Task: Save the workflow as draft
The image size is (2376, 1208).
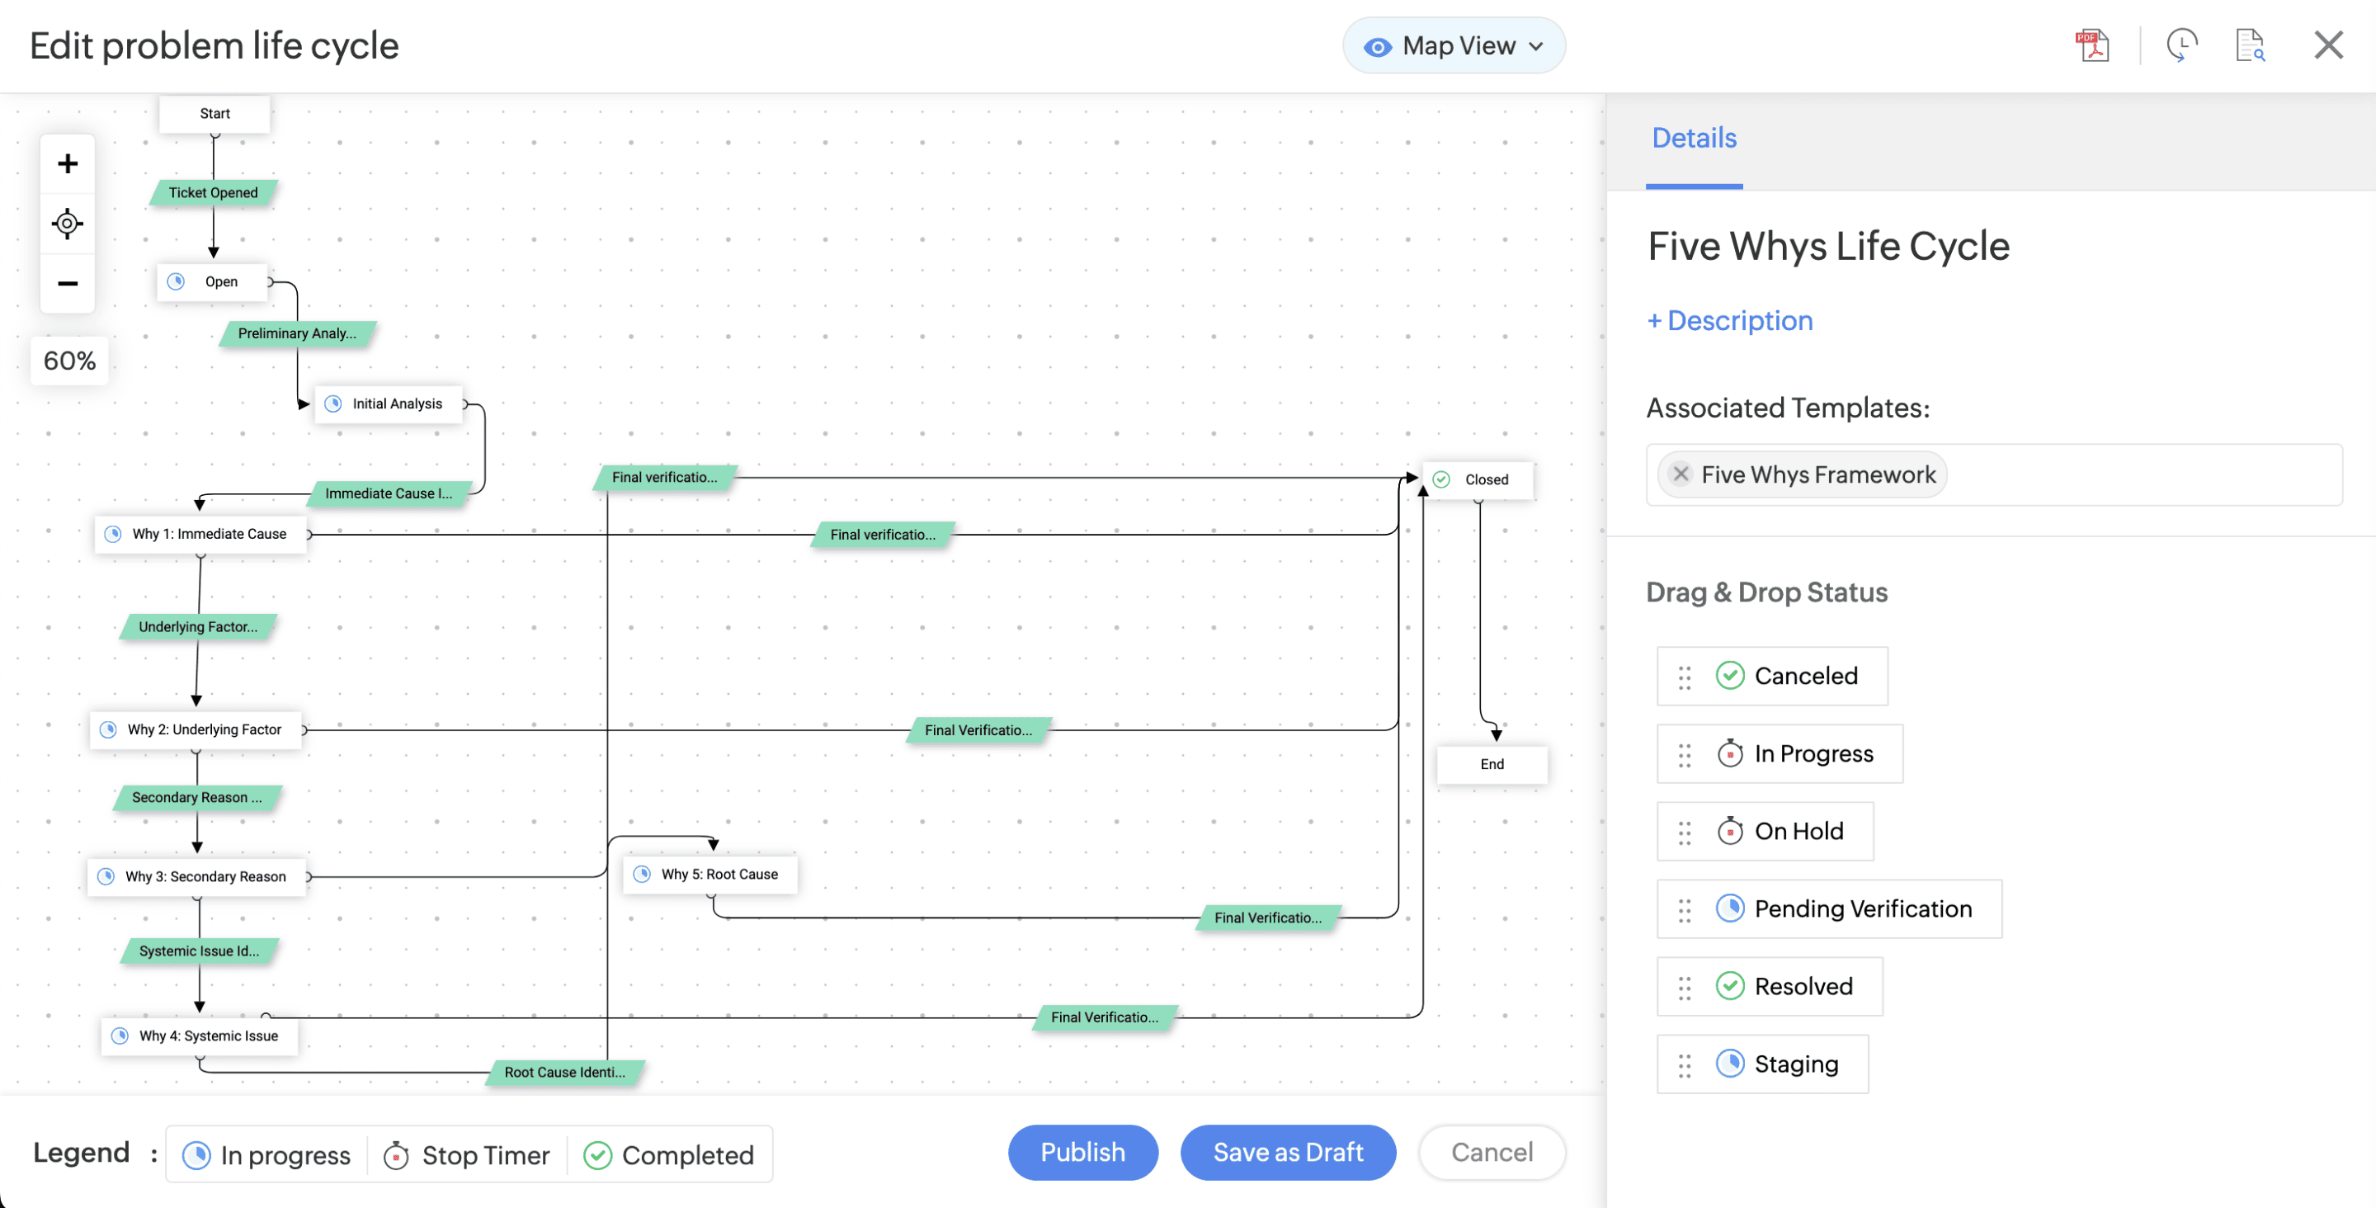Action: (1288, 1152)
